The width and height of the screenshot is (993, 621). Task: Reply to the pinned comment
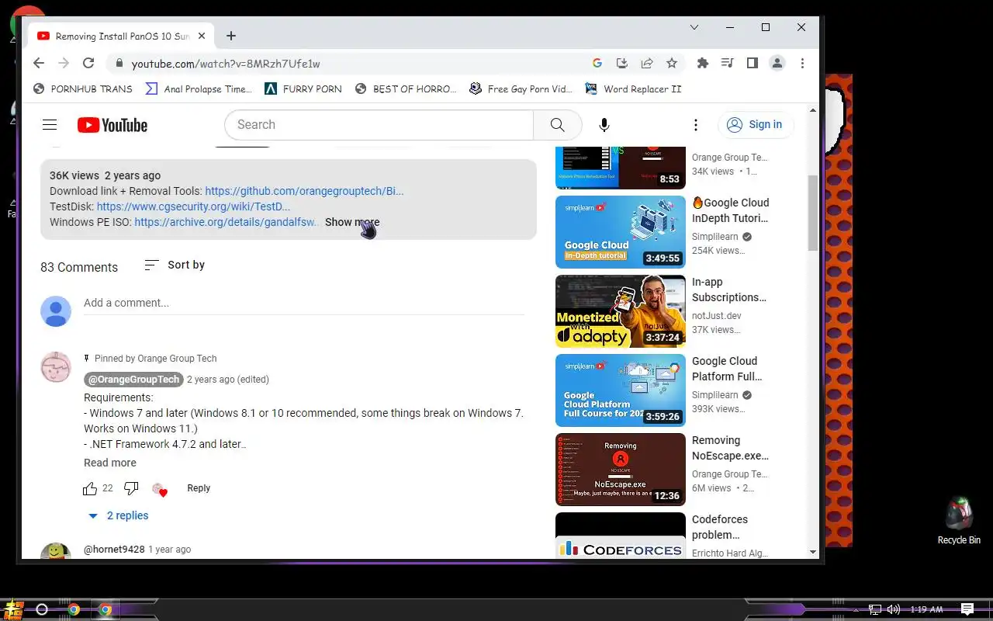pyautogui.click(x=199, y=488)
